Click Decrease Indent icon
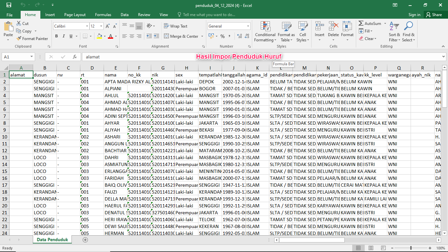Screen dimensions: 448x252 pyautogui.click(x=149, y=36)
